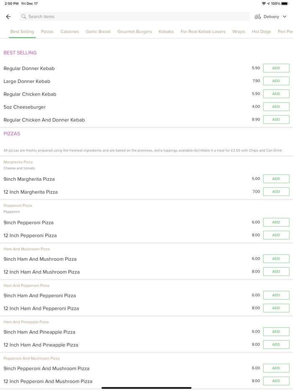The height and width of the screenshot is (391, 293).
Task: Expand the Delivery dropdown chevron
Action: click(285, 17)
